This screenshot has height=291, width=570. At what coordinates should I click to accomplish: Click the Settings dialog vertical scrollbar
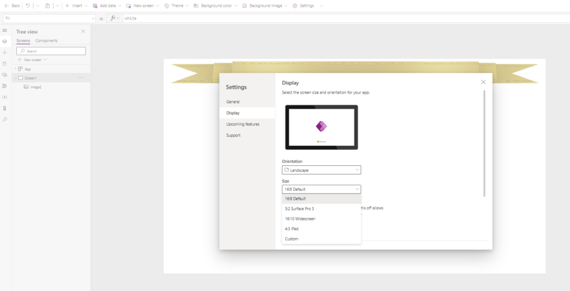[484, 144]
